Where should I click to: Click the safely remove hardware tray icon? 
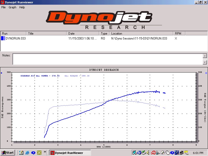144,153
